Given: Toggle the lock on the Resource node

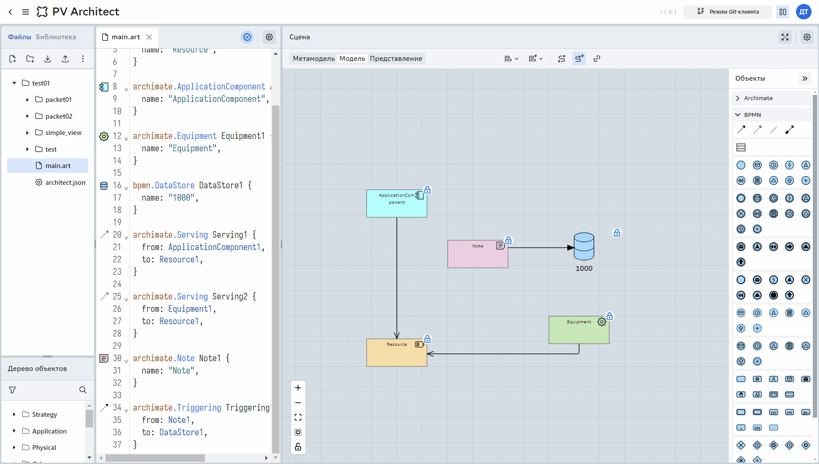Looking at the screenshot, I should point(427,339).
